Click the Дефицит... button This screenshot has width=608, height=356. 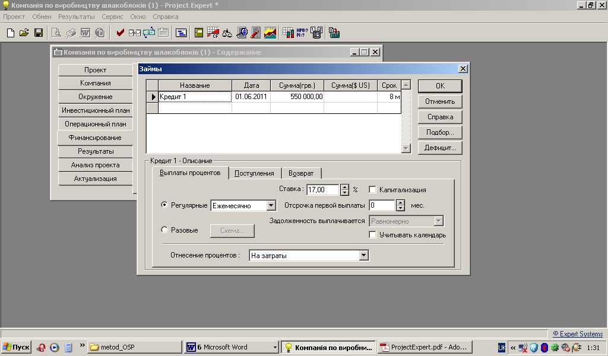pos(440,148)
